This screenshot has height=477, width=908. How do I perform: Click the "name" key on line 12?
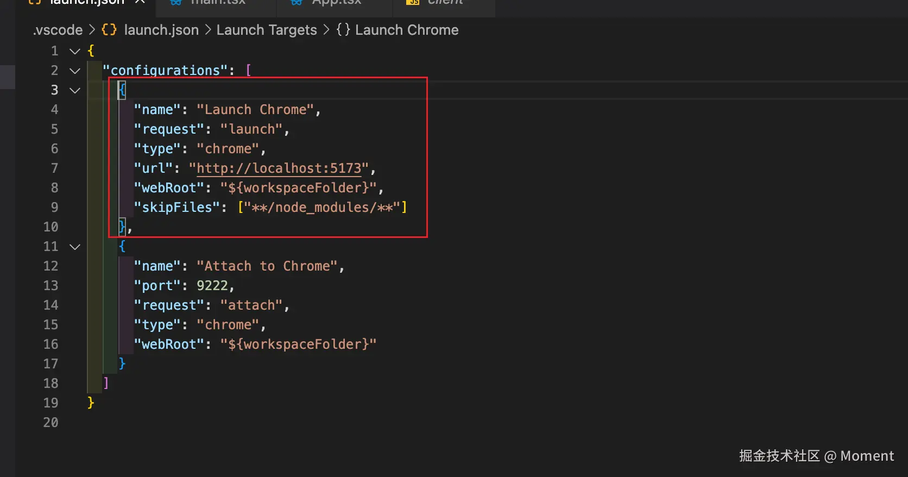click(157, 266)
